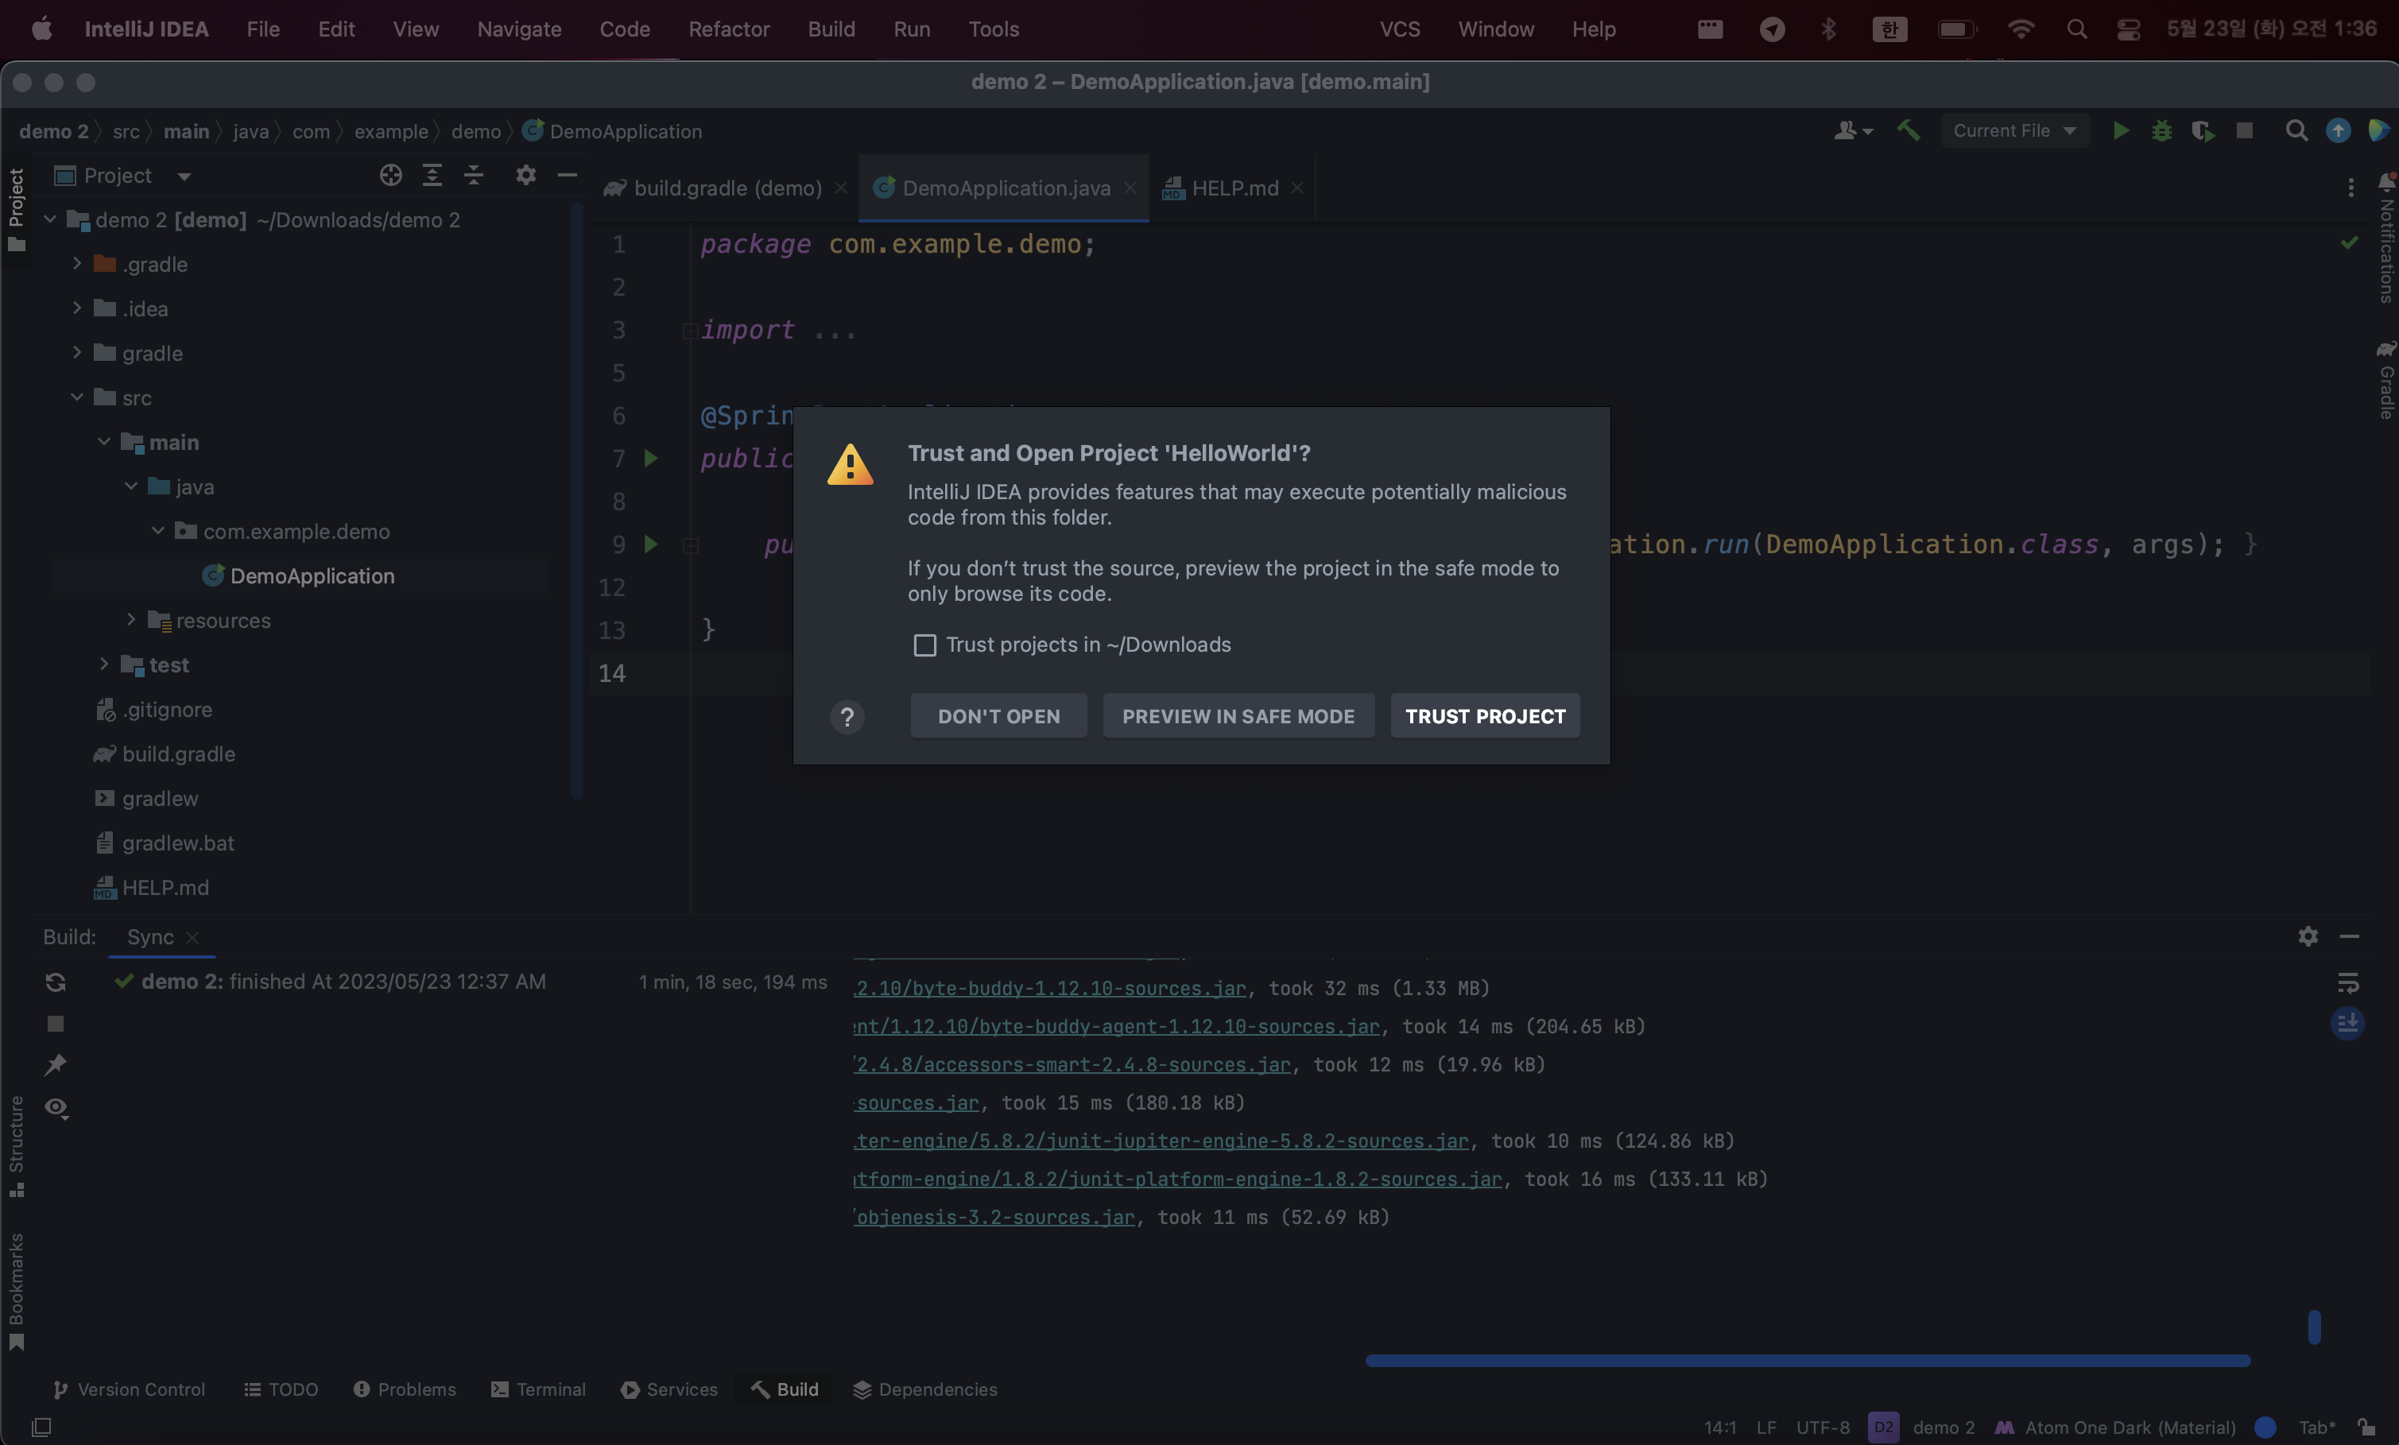Screen dimensions: 2399x1445
Task: Click the Stop square icon in toolbar
Action: (x=2244, y=130)
